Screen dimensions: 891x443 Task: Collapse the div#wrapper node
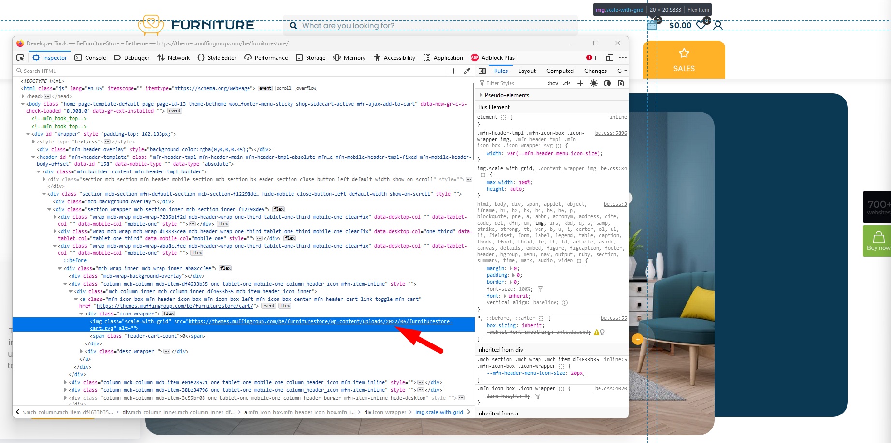point(28,134)
